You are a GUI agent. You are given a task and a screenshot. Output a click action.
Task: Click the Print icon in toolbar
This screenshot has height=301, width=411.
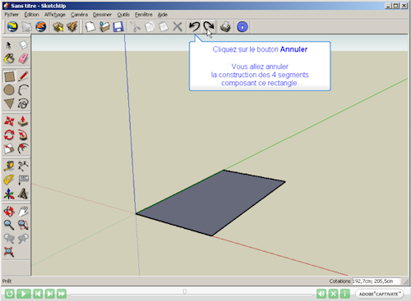coord(225,27)
